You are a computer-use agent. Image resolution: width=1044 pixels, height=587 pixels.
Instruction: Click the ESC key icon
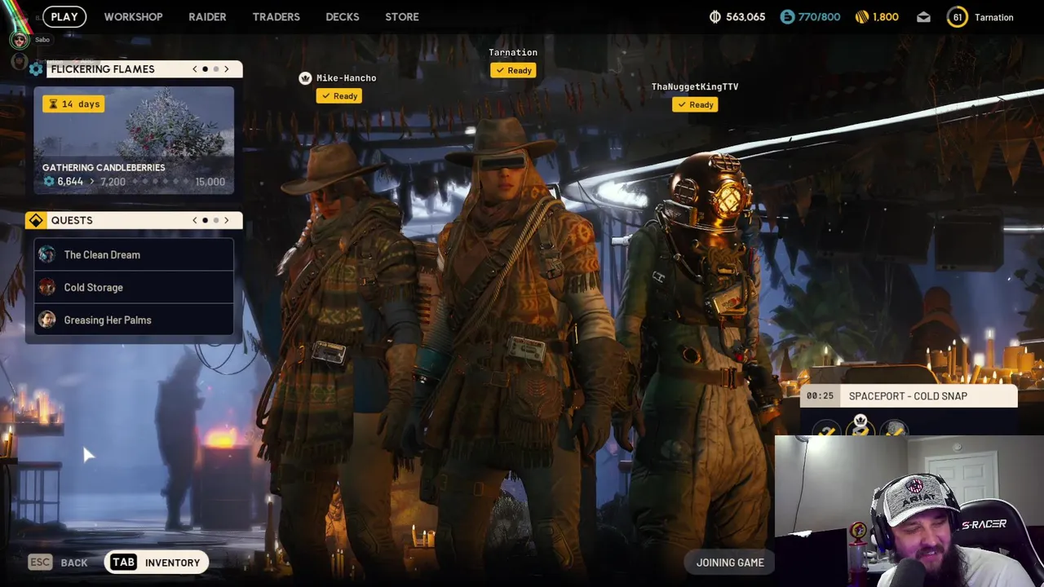click(x=40, y=562)
